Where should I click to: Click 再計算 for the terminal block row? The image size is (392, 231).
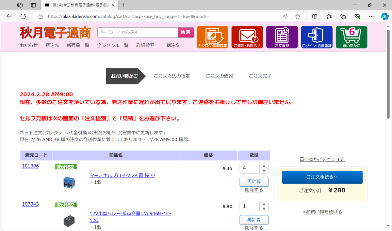[x=254, y=181]
